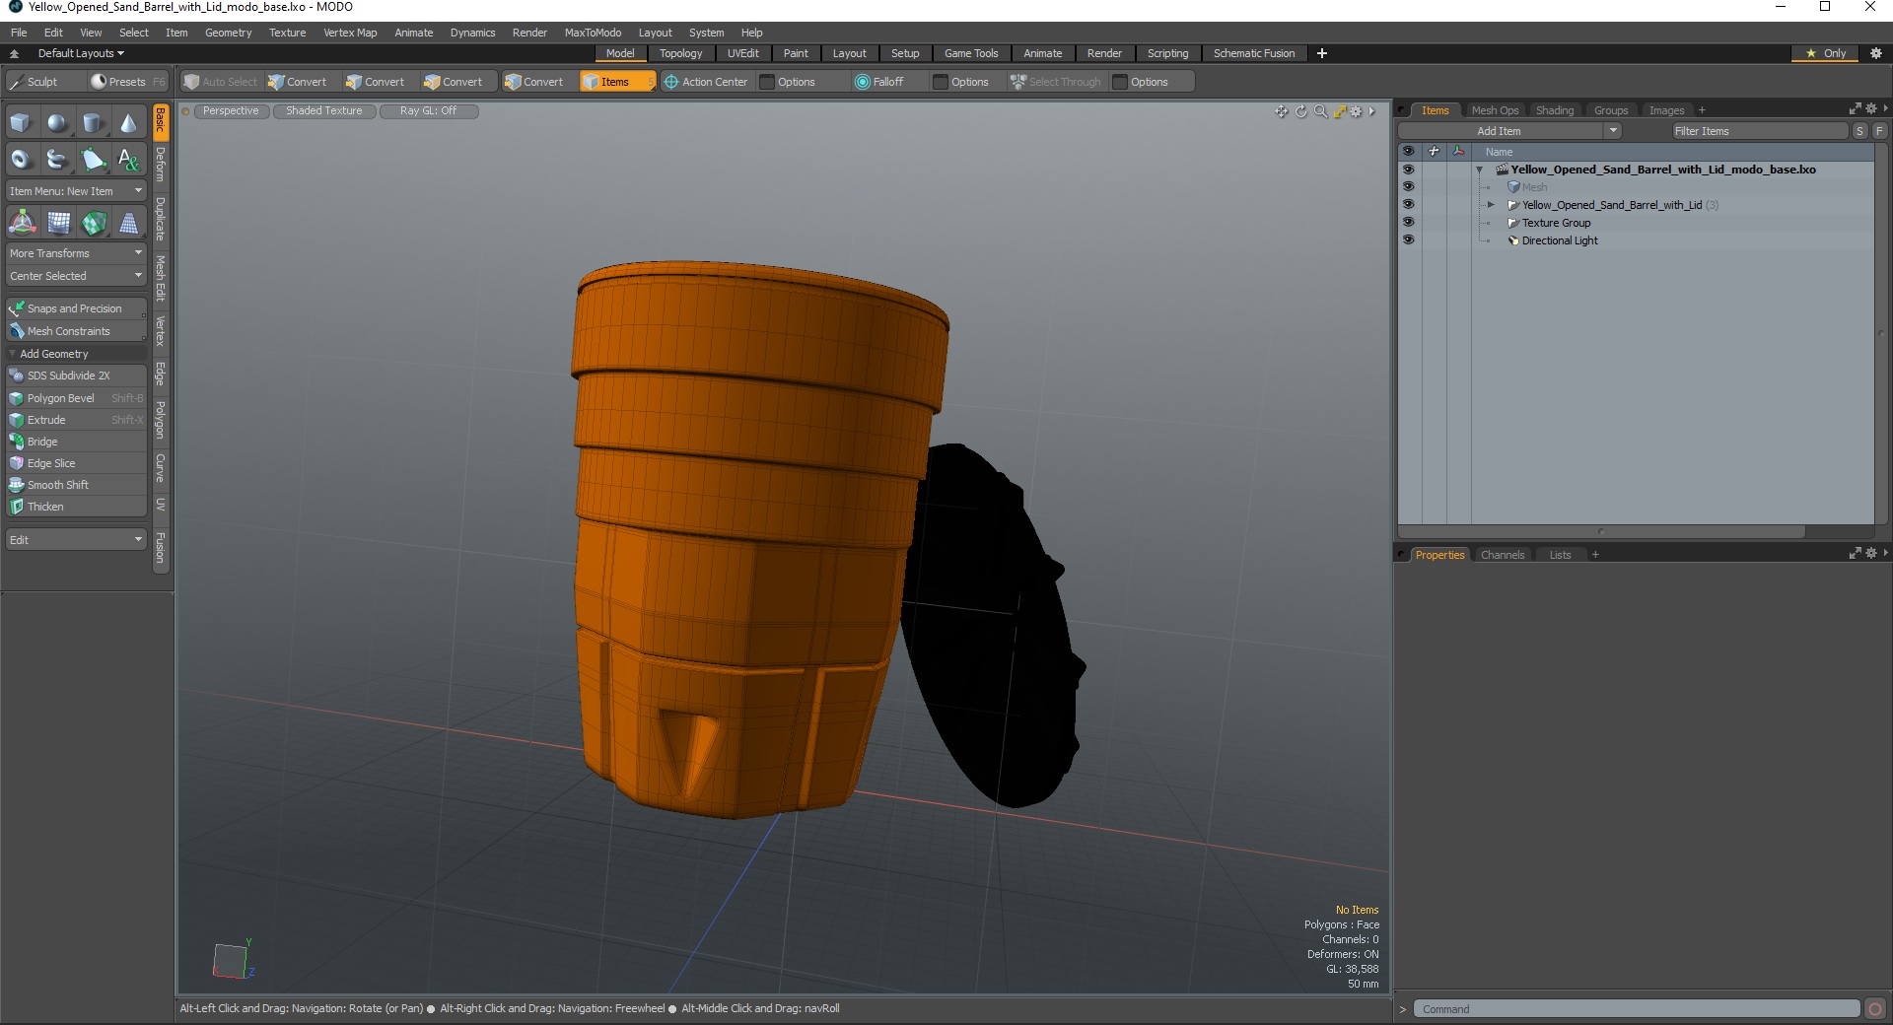Click the Edge Slice tool

[76, 463]
